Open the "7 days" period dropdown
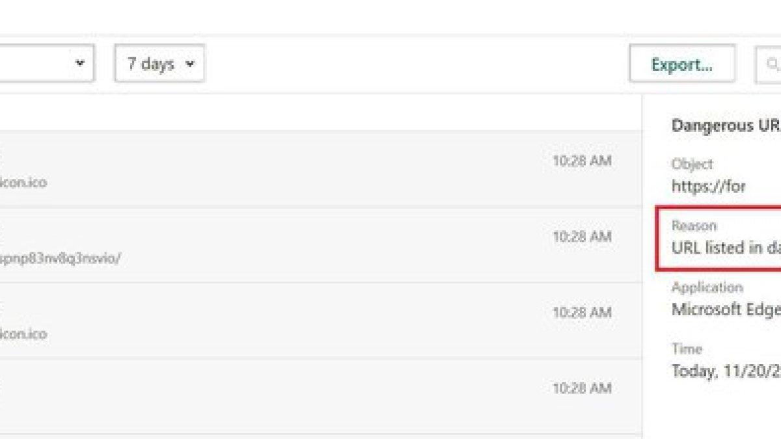Image resolution: width=781 pixels, height=439 pixels. point(159,64)
